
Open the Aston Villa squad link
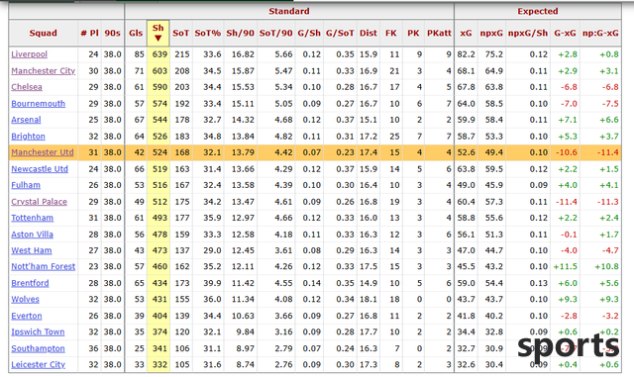(33, 235)
